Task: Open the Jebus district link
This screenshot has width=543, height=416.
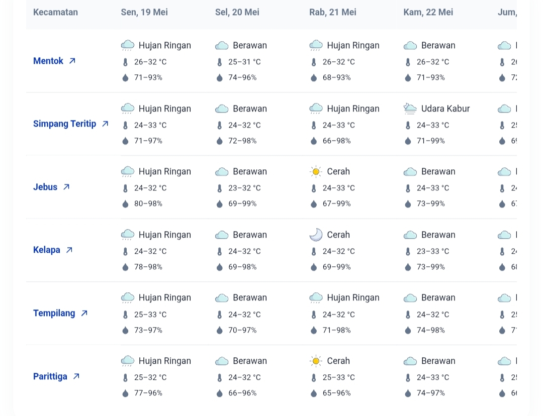Action: [x=45, y=187]
